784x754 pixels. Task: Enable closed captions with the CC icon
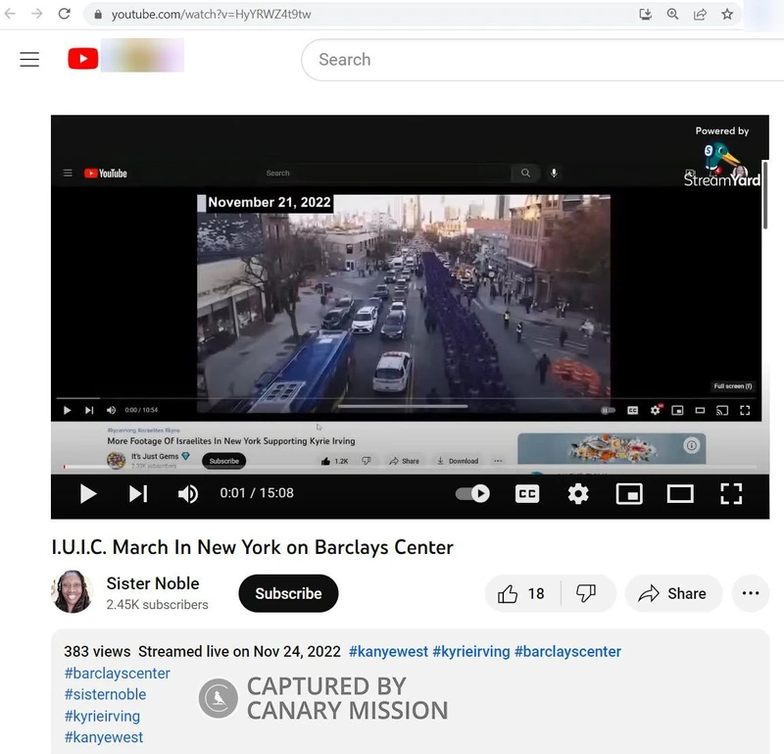pos(526,493)
